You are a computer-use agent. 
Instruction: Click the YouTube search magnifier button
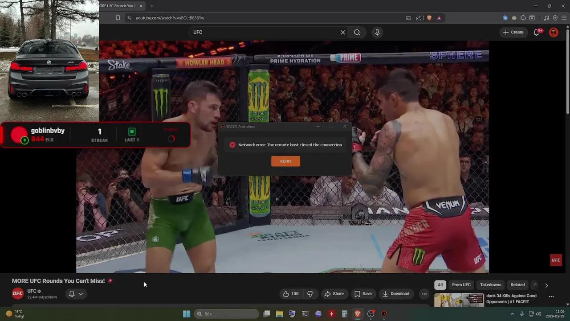[357, 32]
